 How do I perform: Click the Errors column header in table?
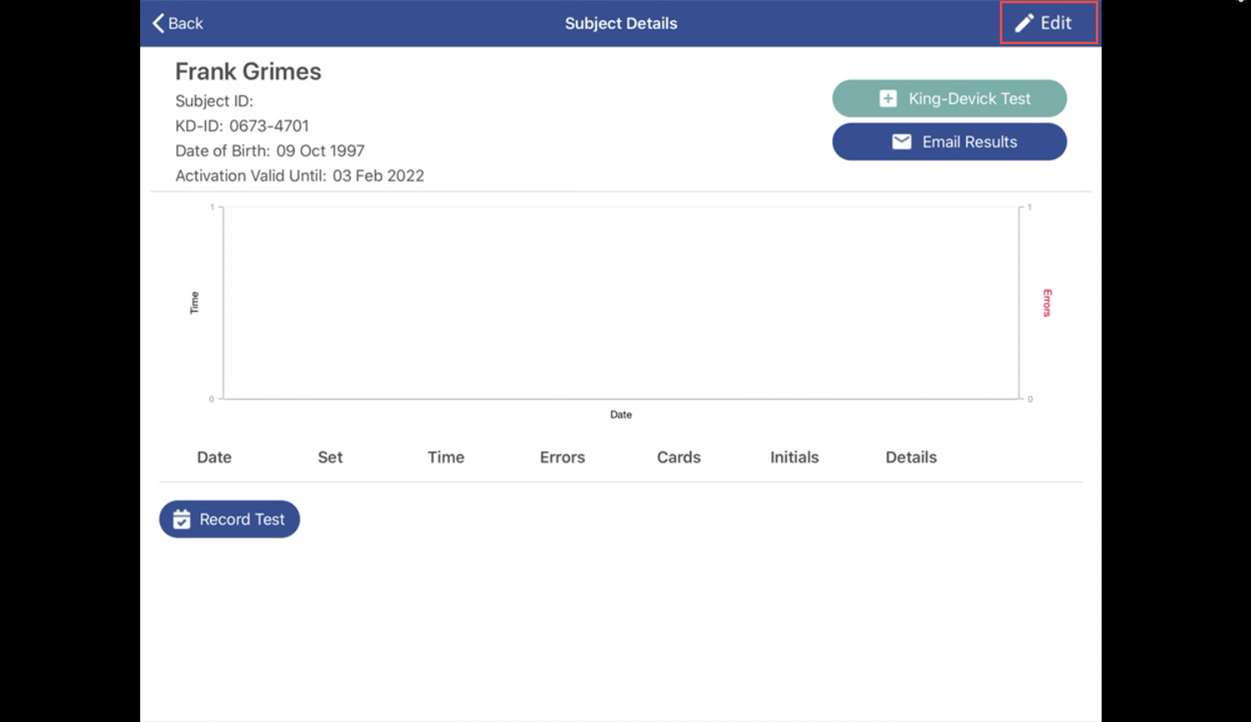tap(562, 457)
